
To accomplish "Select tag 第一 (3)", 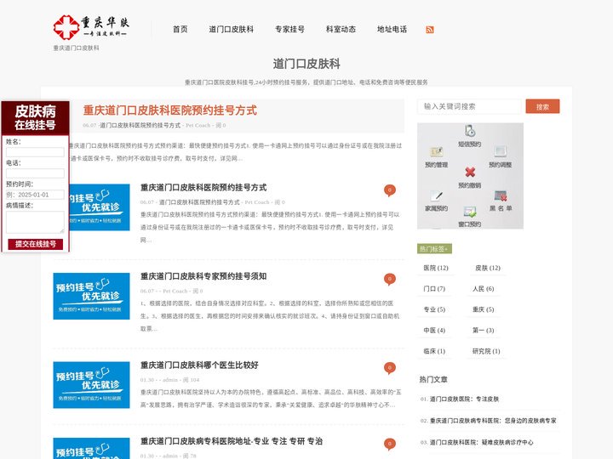I will coord(484,330).
